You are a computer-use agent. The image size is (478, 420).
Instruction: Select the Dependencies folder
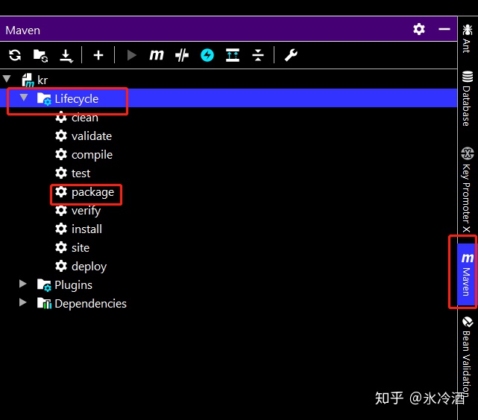pos(82,303)
